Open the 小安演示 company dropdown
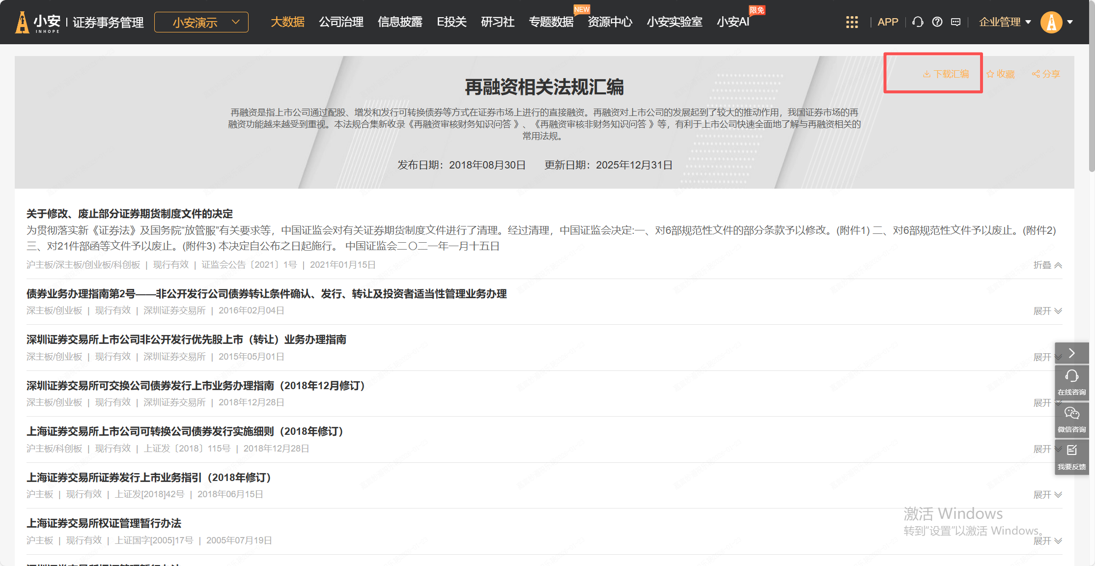The width and height of the screenshot is (1095, 566). [201, 22]
